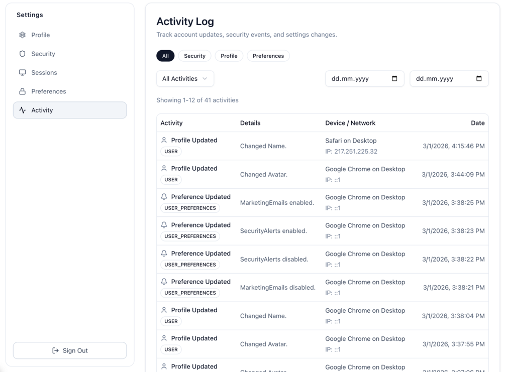This screenshot has width=505, height=372.
Task: Click SecurityAlerts enabled. details text
Action: pyautogui.click(x=273, y=231)
